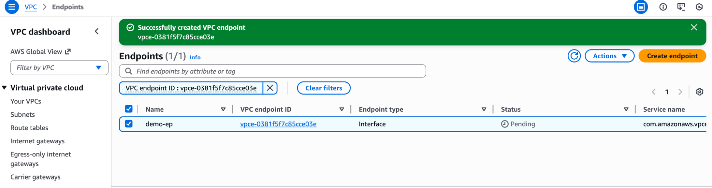
Task: Click the Pending status cell
Action: 518,124
